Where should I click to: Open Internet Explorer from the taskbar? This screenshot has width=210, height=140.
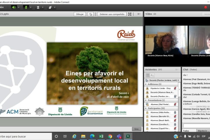tap(74, 136)
